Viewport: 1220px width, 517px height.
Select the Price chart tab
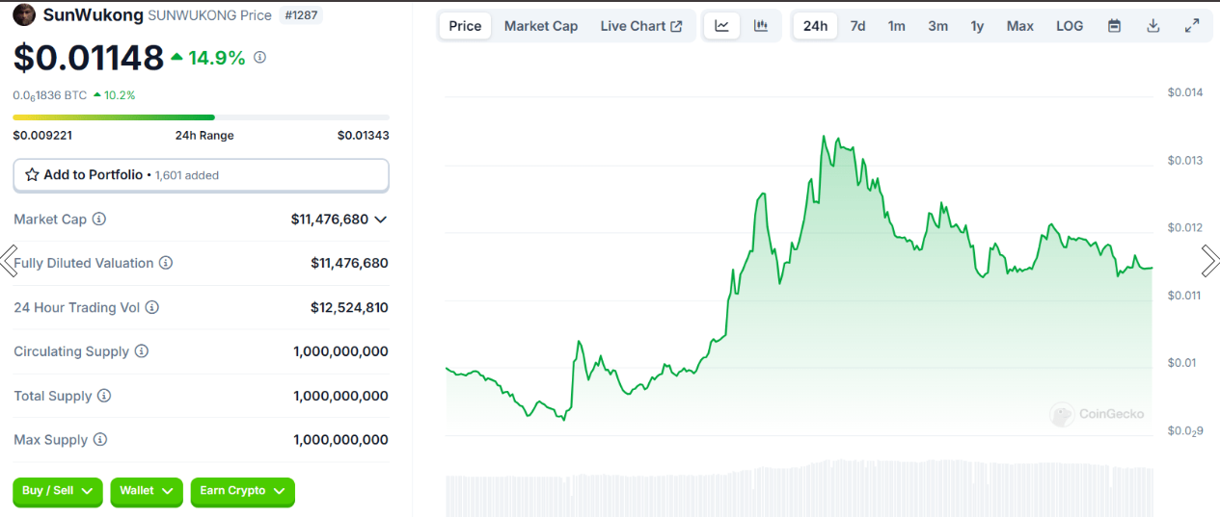pos(465,26)
